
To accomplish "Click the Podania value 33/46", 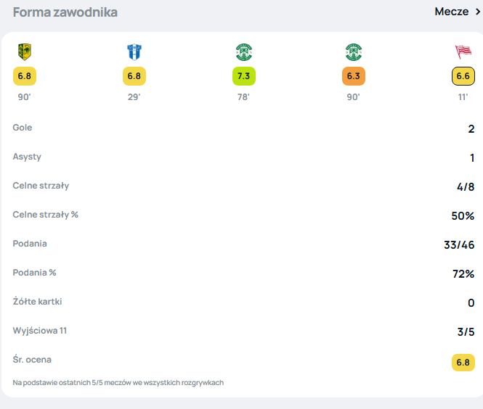I will click(x=459, y=245).
